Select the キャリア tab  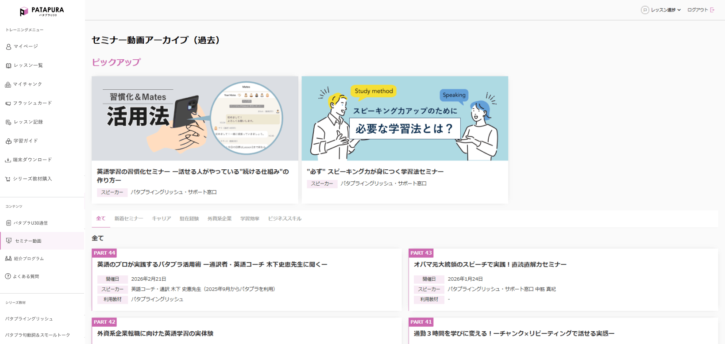pos(162,218)
